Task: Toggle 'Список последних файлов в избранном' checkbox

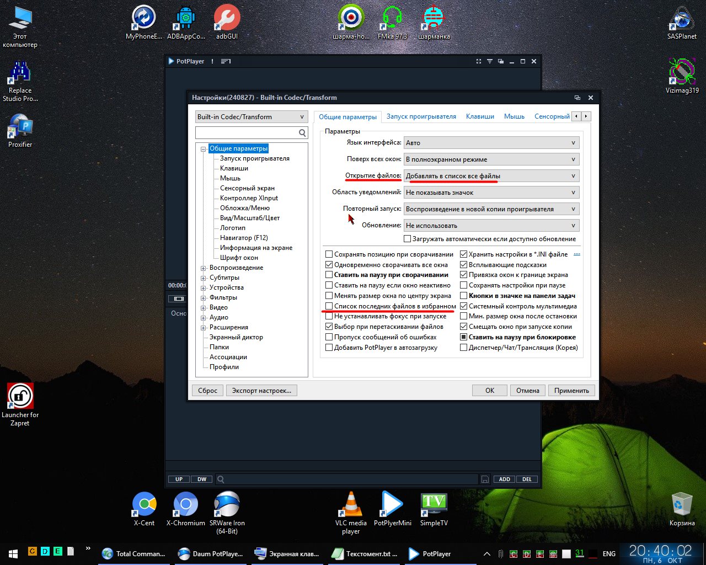Action: [x=329, y=306]
